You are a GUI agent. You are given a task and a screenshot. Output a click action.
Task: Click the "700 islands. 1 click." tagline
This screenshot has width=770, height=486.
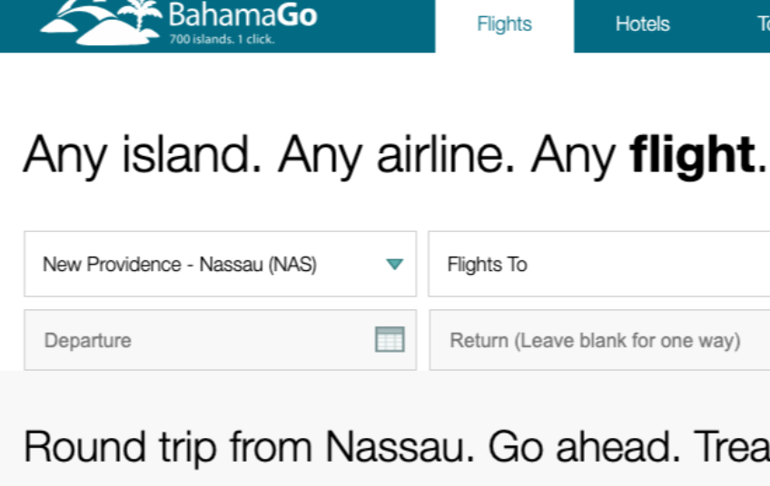(x=222, y=39)
